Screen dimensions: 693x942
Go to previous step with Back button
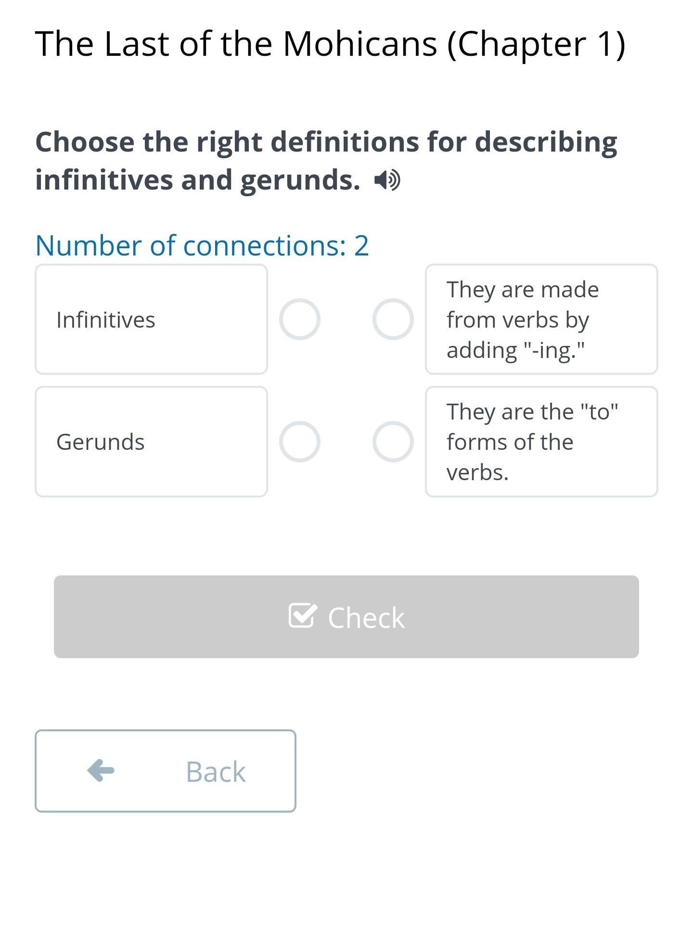tap(165, 771)
